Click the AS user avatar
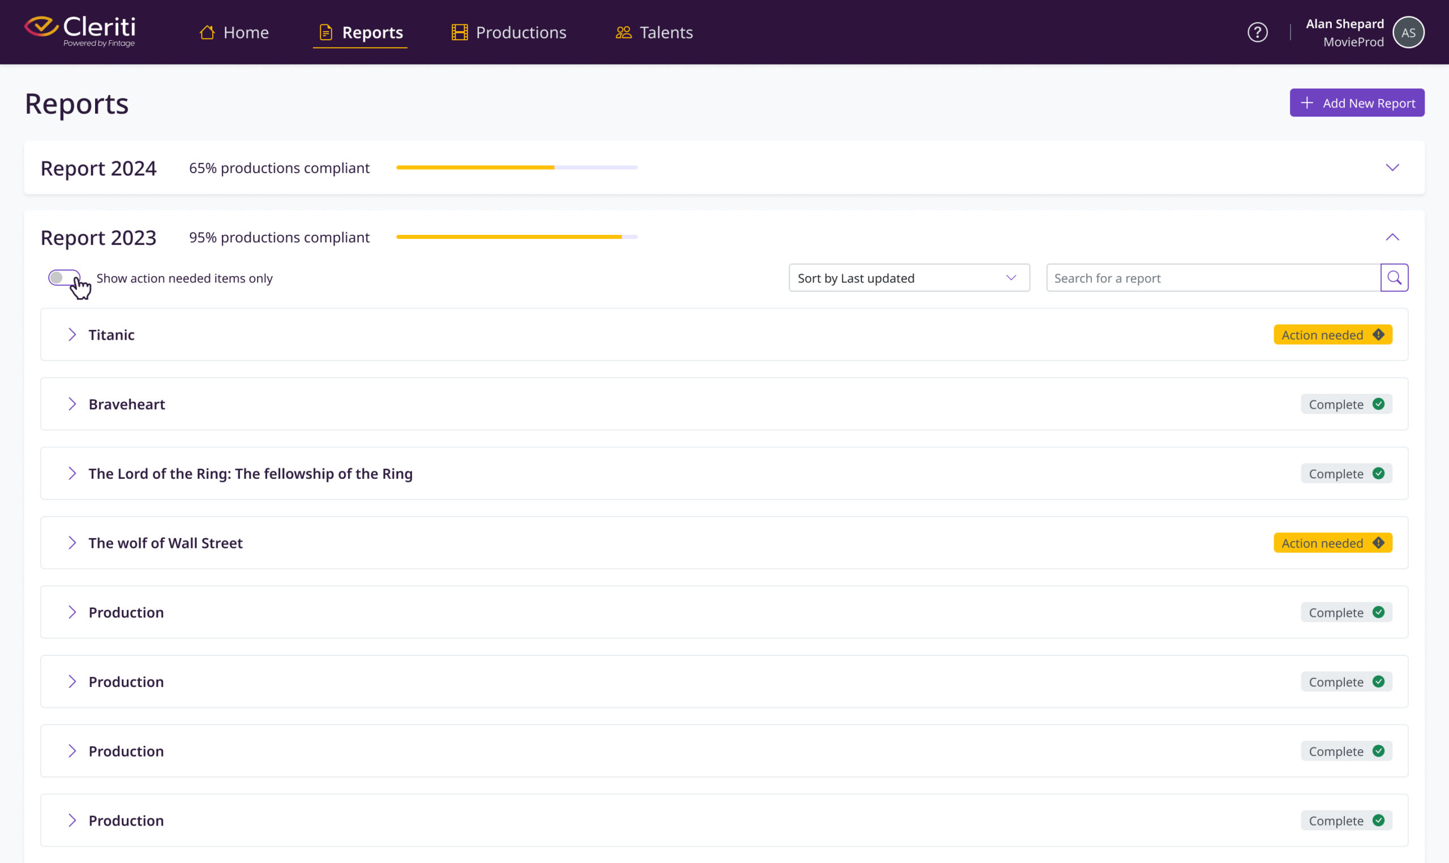Screen dimensions: 1449x863 coord(1408,33)
